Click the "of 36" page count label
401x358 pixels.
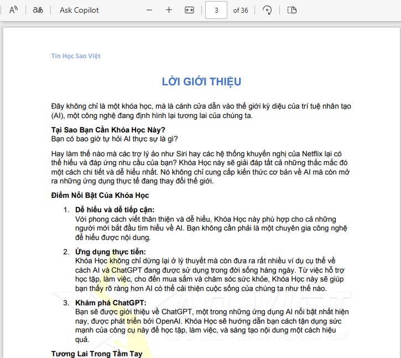coord(241,10)
